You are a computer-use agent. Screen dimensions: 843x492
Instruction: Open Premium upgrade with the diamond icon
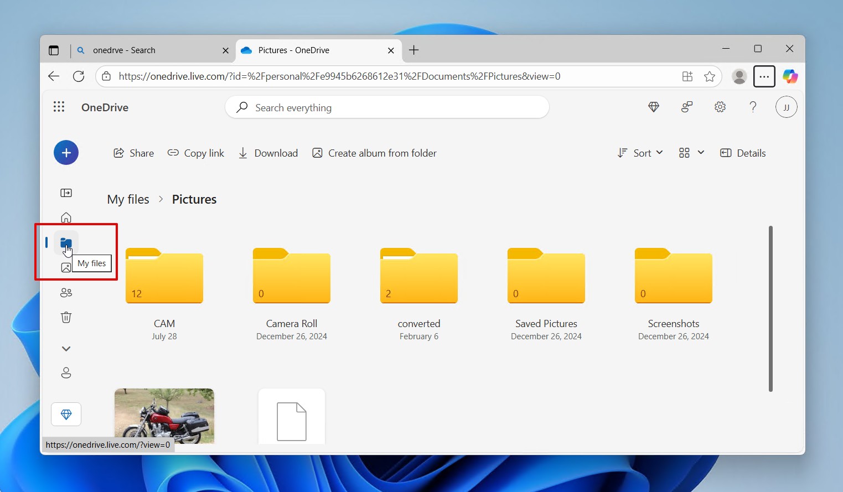click(654, 107)
